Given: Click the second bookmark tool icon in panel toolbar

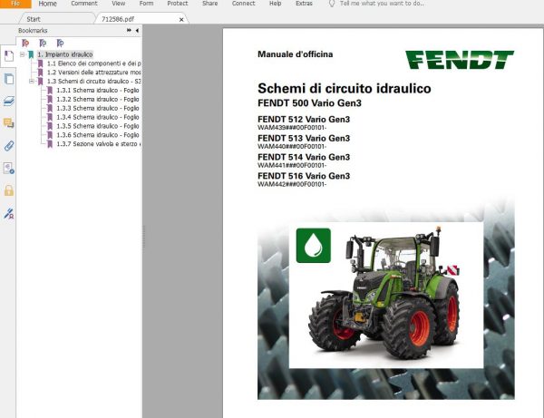Looking at the screenshot, I should click(43, 43).
